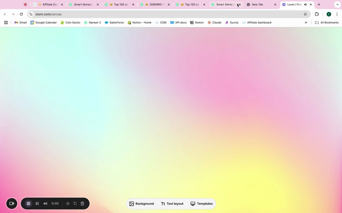Open the Notion bookmark
The height and width of the screenshot is (213, 342).
click(197, 23)
